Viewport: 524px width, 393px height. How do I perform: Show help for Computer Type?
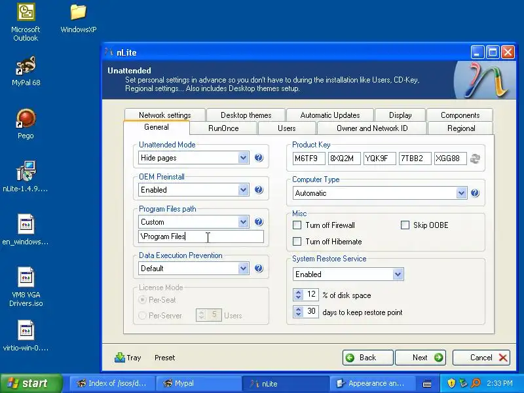(475, 193)
